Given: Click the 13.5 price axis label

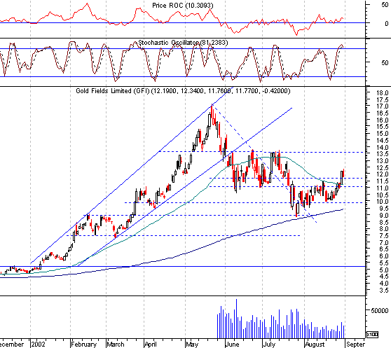Looking at the screenshot, I should (383, 154).
